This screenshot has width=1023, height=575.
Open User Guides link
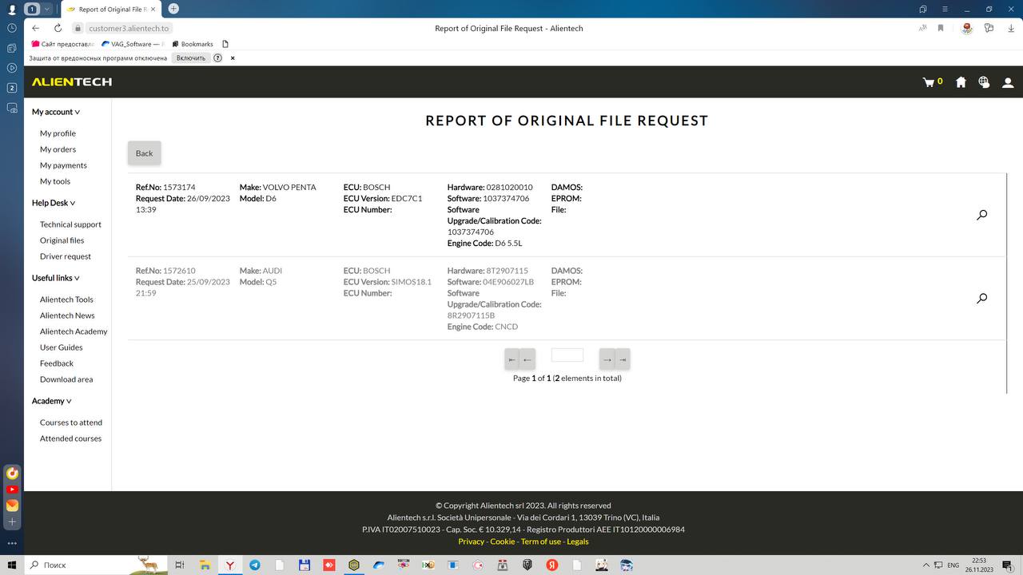click(x=62, y=347)
